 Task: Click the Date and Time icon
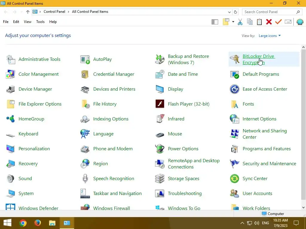pyautogui.click(x=160, y=74)
